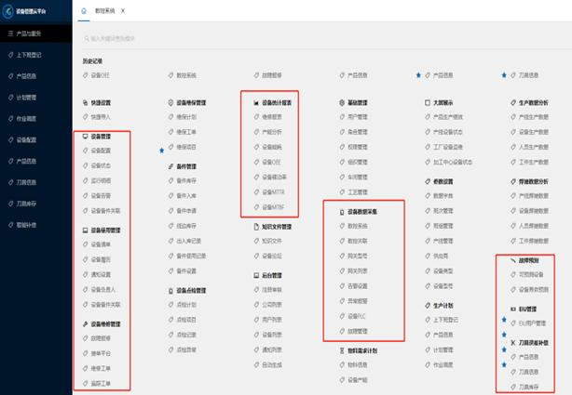Open the 用户管理 link under 基础管理
The image size is (572, 395).
362,118
